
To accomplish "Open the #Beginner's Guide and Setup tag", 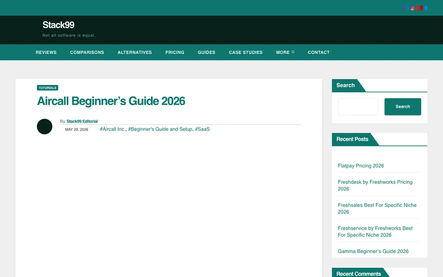I will click(x=160, y=129).
